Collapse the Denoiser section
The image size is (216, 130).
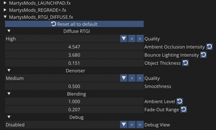pos(9,70)
